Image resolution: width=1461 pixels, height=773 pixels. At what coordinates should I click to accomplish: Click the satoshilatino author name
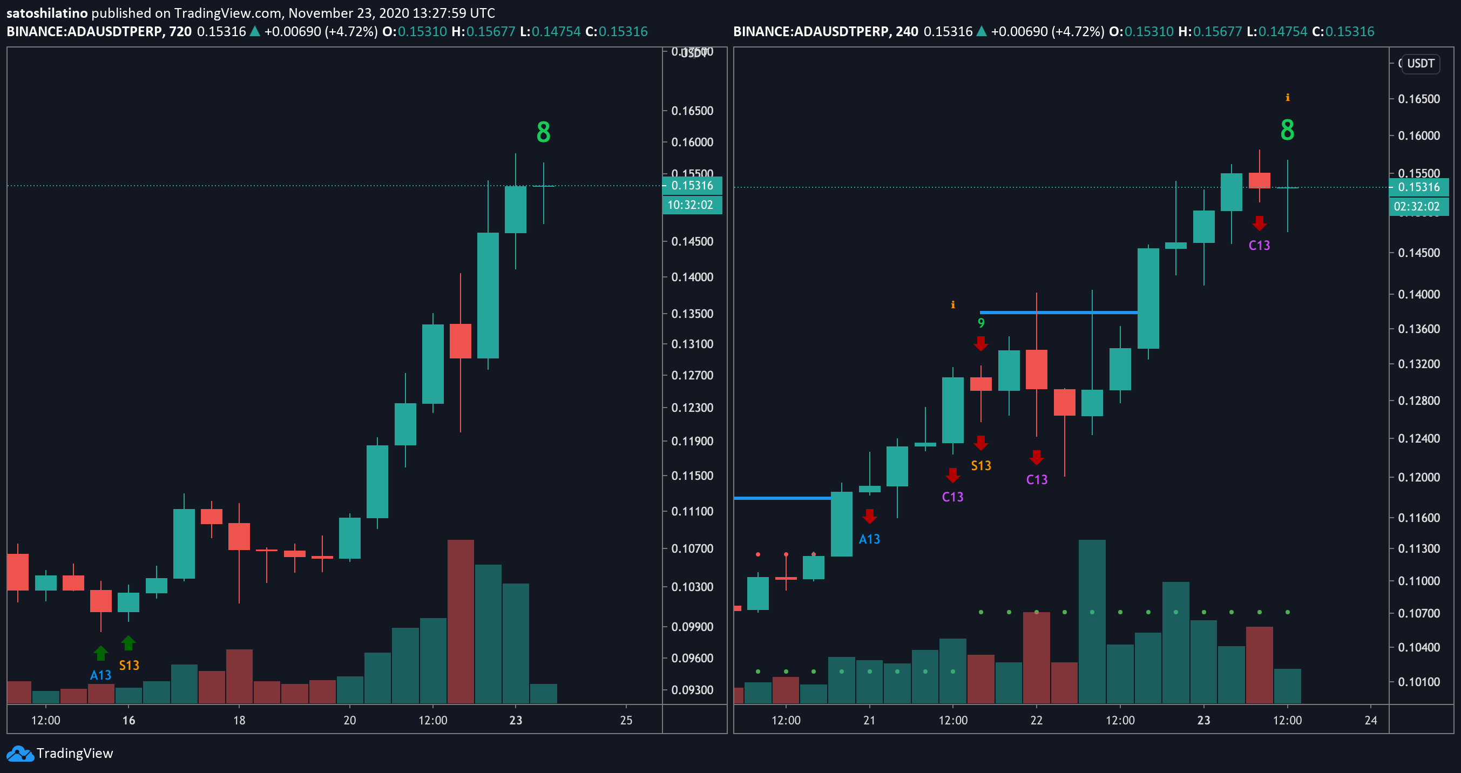tap(47, 12)
